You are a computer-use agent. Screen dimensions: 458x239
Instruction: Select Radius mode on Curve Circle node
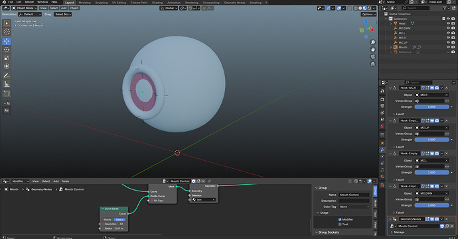click(x=119, y=220)
